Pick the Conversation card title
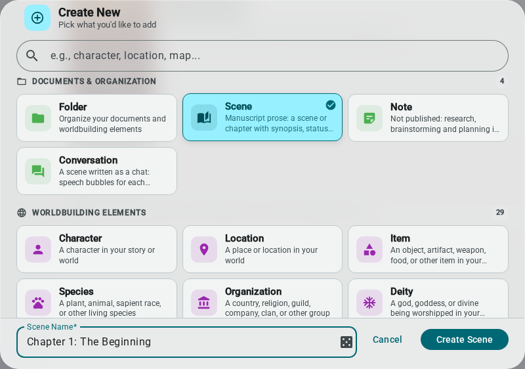The image size is (525, 369). pos(89,160)
